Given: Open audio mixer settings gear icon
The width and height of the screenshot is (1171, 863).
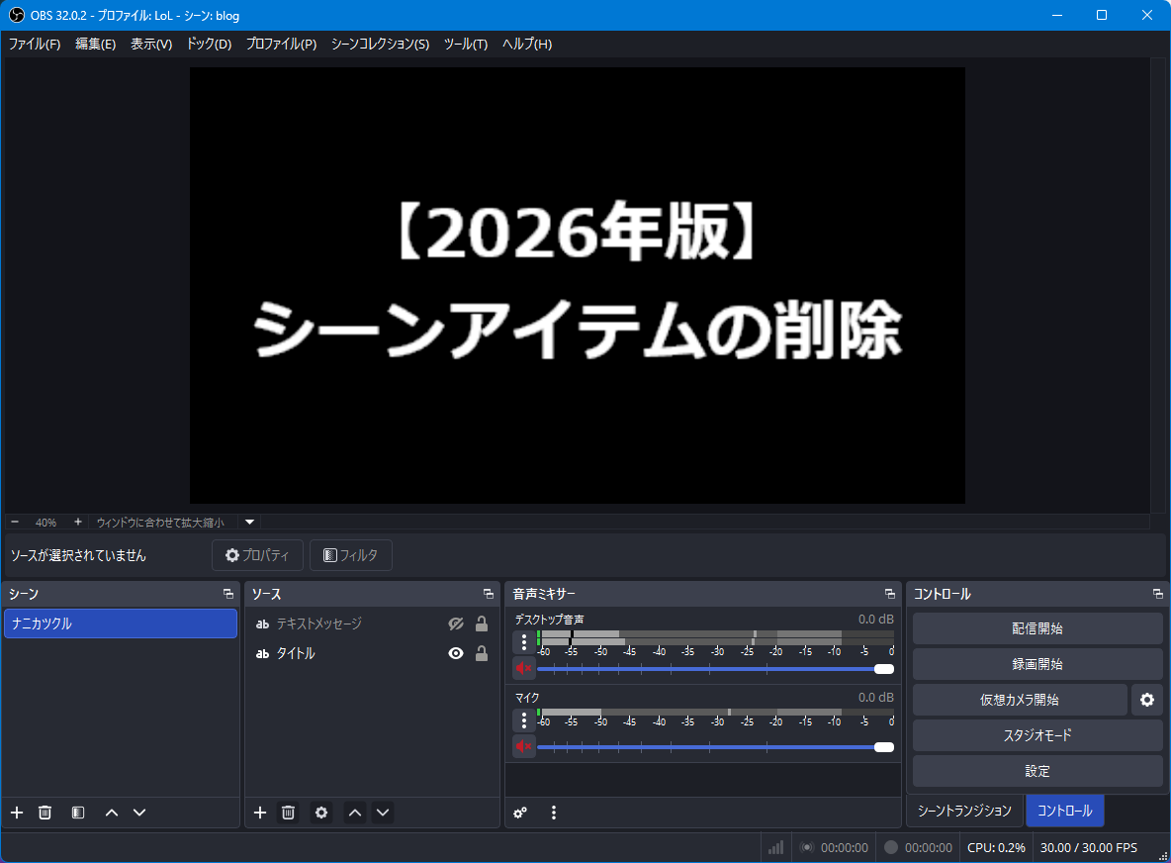Looking at the screenshot, I should (x=520, y=813).
